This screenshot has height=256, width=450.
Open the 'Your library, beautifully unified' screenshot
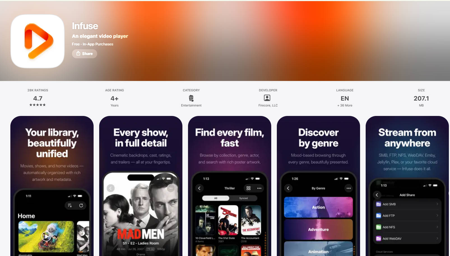tap(52, 186)
